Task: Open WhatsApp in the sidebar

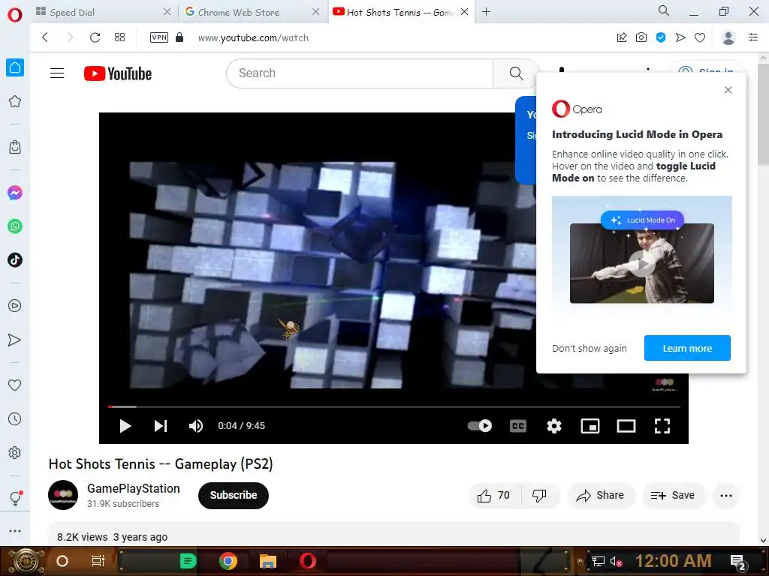Action: (15, 226)
